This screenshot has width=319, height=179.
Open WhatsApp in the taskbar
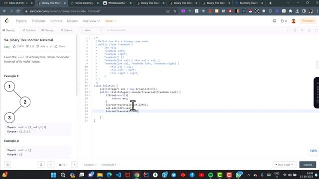pyautogui.click(x=238, y=175)
